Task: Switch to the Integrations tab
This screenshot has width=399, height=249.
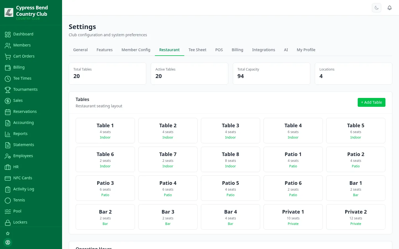Action: (x=264, y=50)
